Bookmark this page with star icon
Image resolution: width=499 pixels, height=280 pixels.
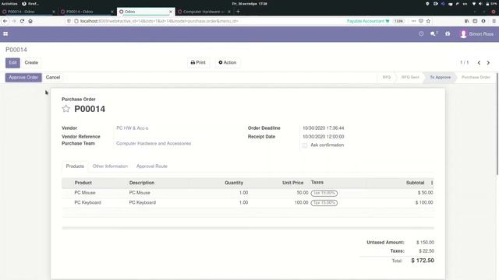(428, 21)
